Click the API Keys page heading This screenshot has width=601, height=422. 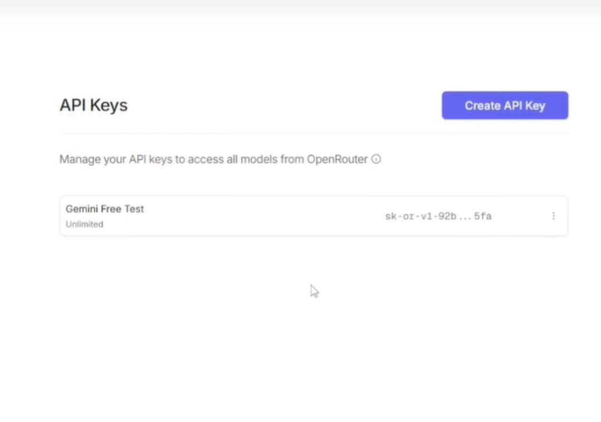pos(93,105)
